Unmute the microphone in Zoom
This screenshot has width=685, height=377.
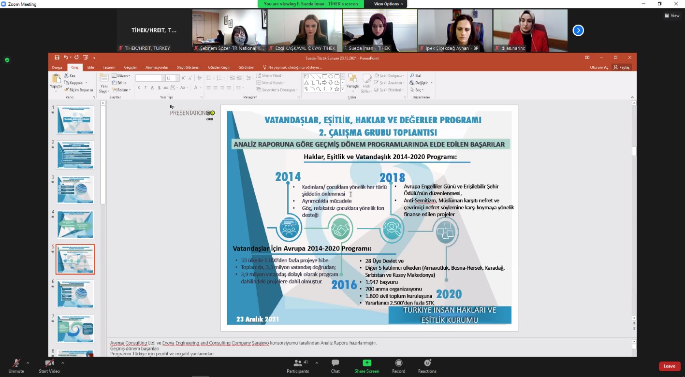[x=16, y=366]
